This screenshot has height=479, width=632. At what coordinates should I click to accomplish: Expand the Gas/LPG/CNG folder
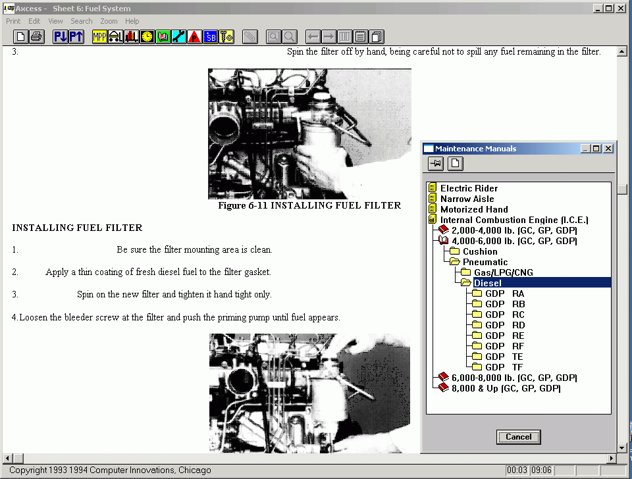tap(466, 272)
